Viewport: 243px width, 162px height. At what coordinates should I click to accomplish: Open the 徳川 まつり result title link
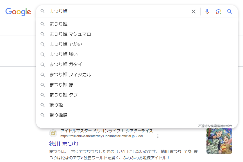(x=64, y=144)
